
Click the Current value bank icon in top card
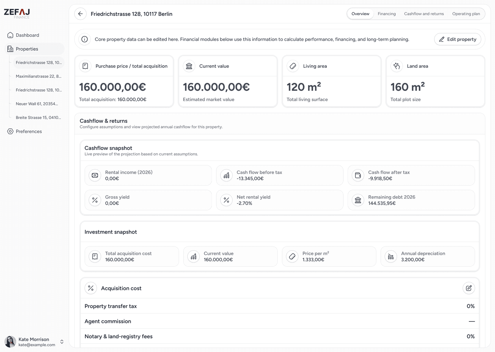point(189,66)
